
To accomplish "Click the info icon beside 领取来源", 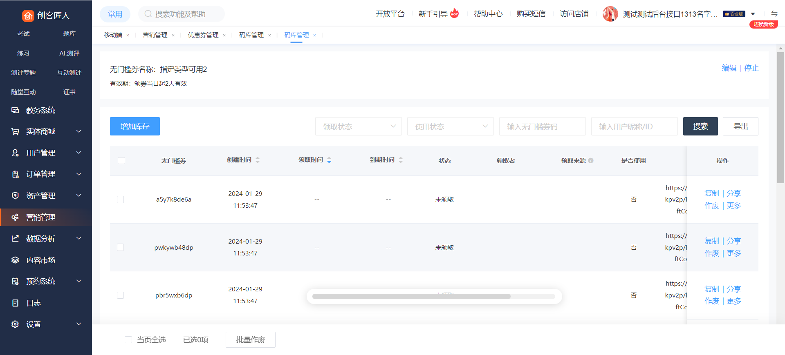I will pyautogui.click(x=591, y=160).
